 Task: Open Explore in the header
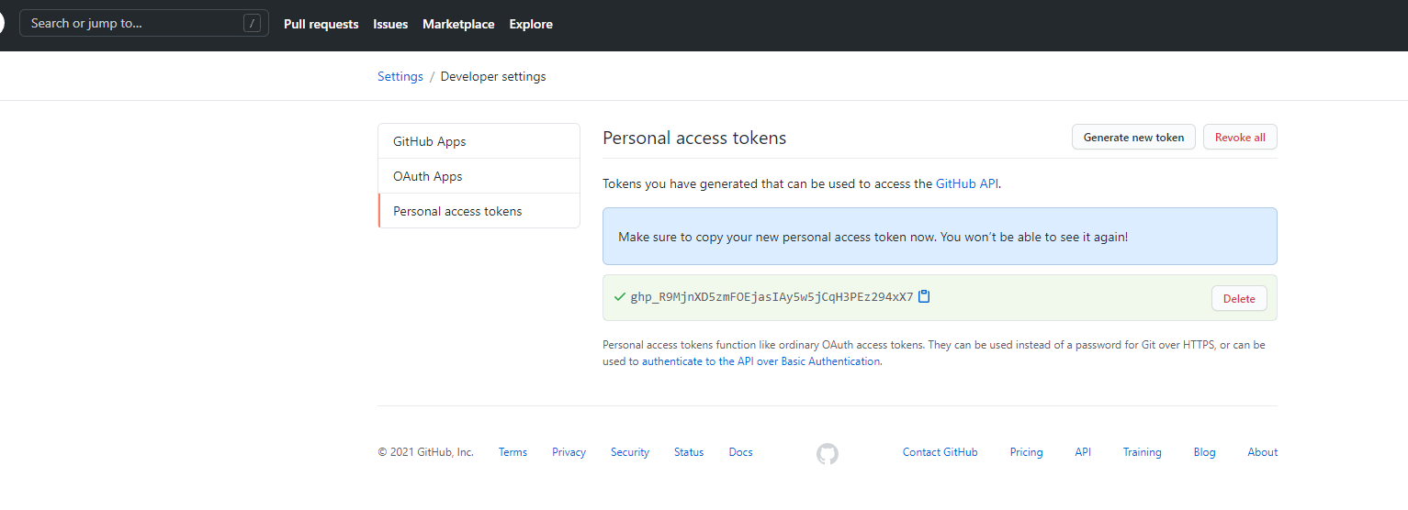531,25
